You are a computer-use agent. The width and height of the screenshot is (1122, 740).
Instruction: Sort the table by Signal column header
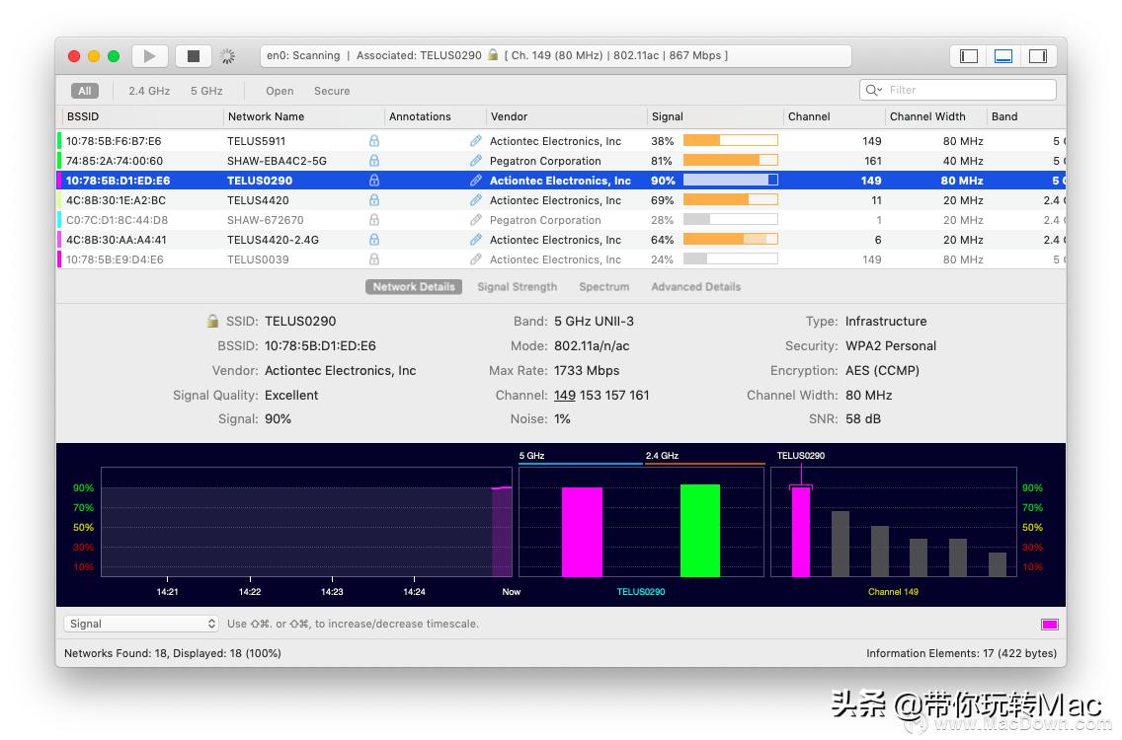click(668, 116)
